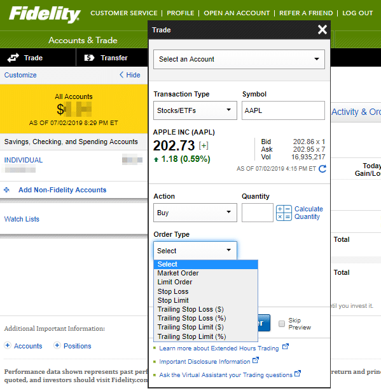
Task: Open Learn more about Extended Hours Trading
Action: (219, 348)
